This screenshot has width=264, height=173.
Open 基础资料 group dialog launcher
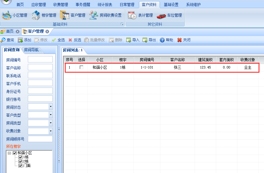122,24
